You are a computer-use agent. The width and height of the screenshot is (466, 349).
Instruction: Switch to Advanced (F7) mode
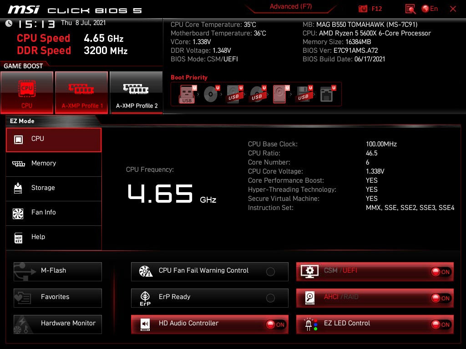290,6
